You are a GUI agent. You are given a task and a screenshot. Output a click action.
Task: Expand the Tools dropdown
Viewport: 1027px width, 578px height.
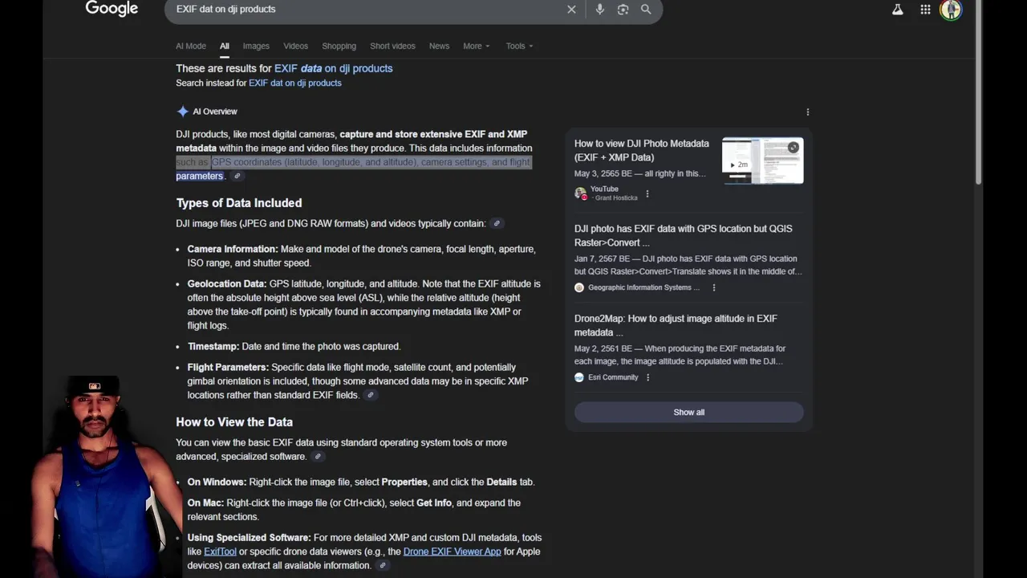point(519,46)
